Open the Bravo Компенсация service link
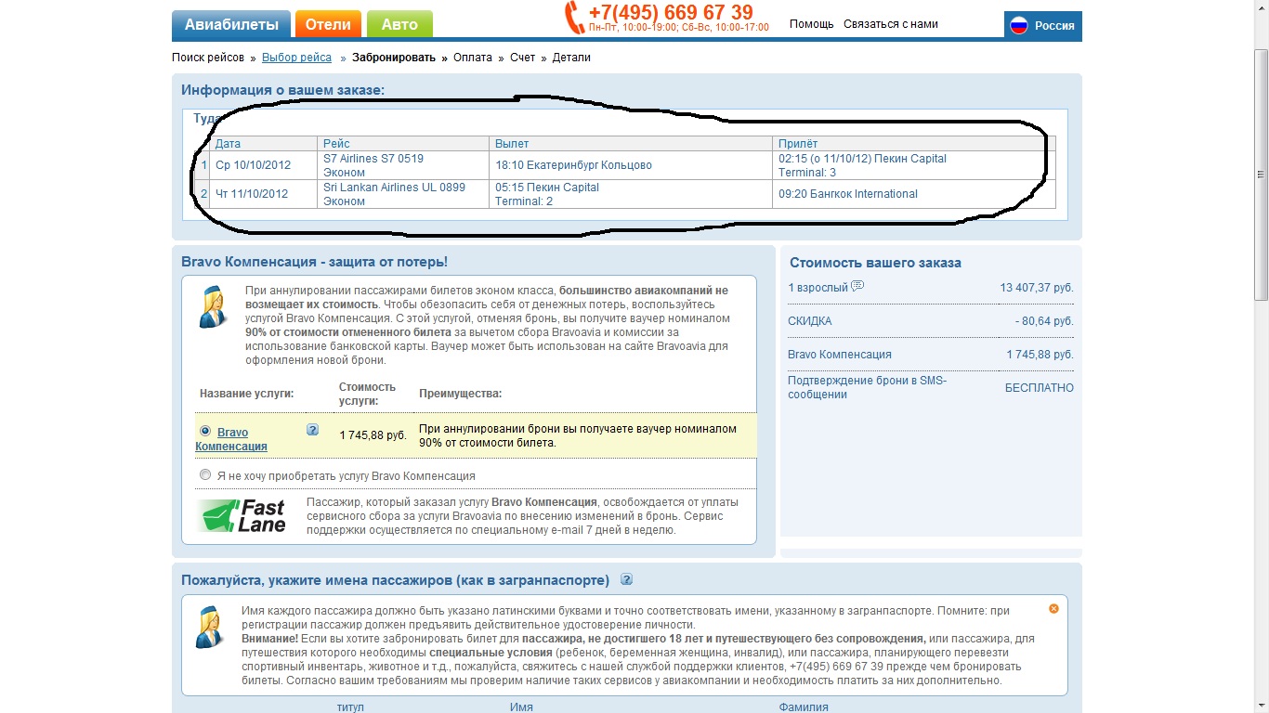This screenshot has width=1269, height=713. 231,439
